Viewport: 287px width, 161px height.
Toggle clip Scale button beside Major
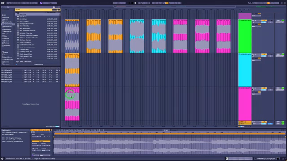pos(33,155)
